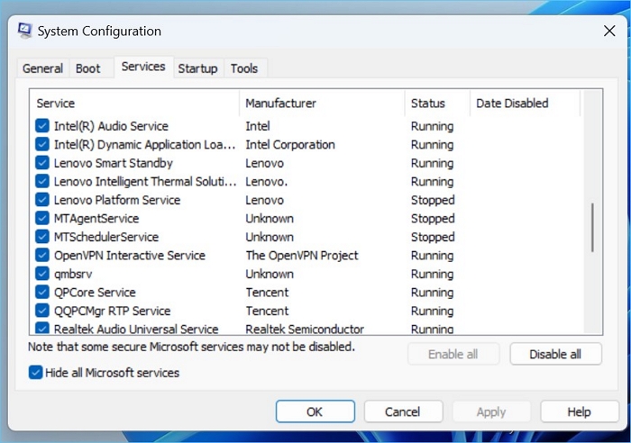The width and height of the screenshot is (631, 443).
Task: Uncheck the Intel(R) Audio Service checkbox
Action: pyautogui.click(x=42, y=126)
